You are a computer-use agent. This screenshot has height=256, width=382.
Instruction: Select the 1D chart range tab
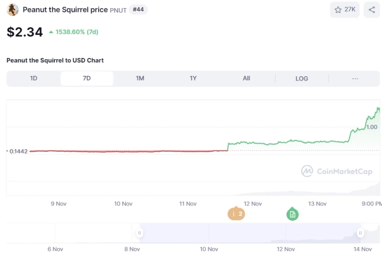coord(33,79)
